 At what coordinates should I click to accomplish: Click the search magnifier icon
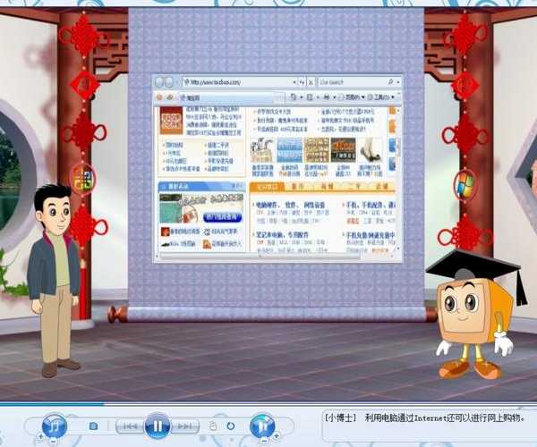click(391, 82)
